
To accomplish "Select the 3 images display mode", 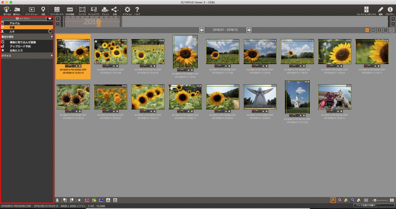I will point(379,30).
